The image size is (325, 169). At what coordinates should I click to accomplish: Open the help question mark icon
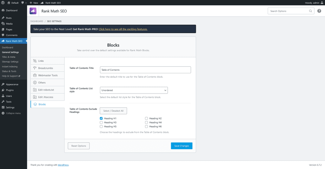pos(319,11)
